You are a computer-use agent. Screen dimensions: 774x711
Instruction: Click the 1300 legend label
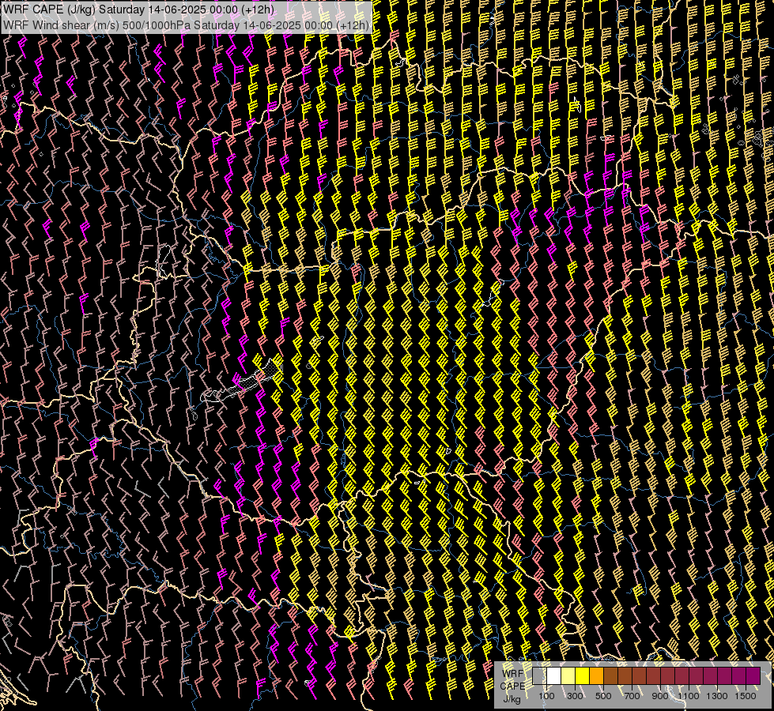click(x=717, y=696)
